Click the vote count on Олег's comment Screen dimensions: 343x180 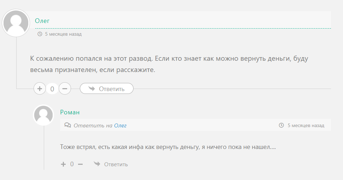tap(52, 89)
